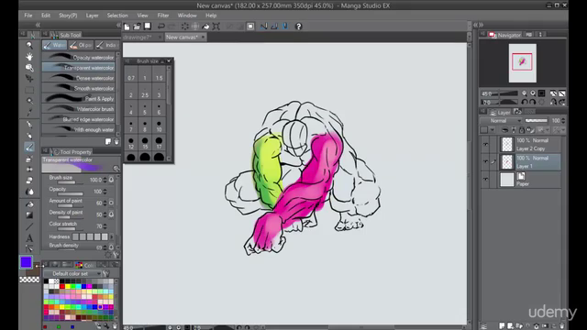Open the Filter menu
Viewport: 587px width, 330px height.
click(x=163, y=16)
